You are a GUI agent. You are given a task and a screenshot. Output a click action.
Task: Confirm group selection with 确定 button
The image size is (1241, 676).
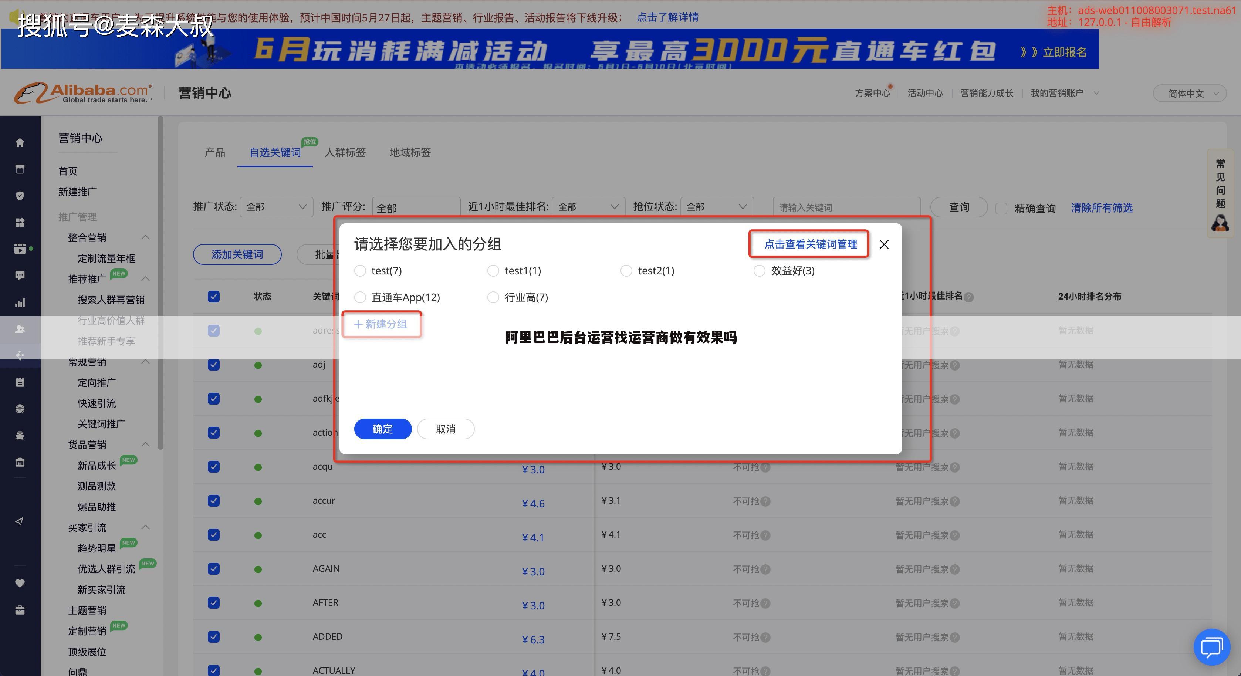tap(382, 429)
